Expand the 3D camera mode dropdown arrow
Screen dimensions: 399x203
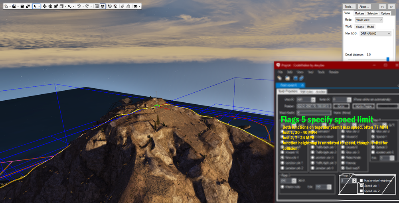[x=139, y=6]
